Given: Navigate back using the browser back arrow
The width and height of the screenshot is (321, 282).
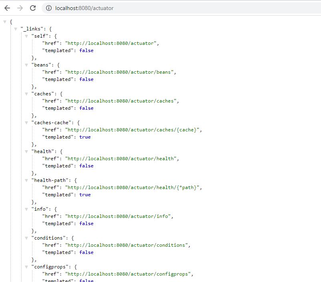Looking at the screenshot, I should (x=7, y=8).
